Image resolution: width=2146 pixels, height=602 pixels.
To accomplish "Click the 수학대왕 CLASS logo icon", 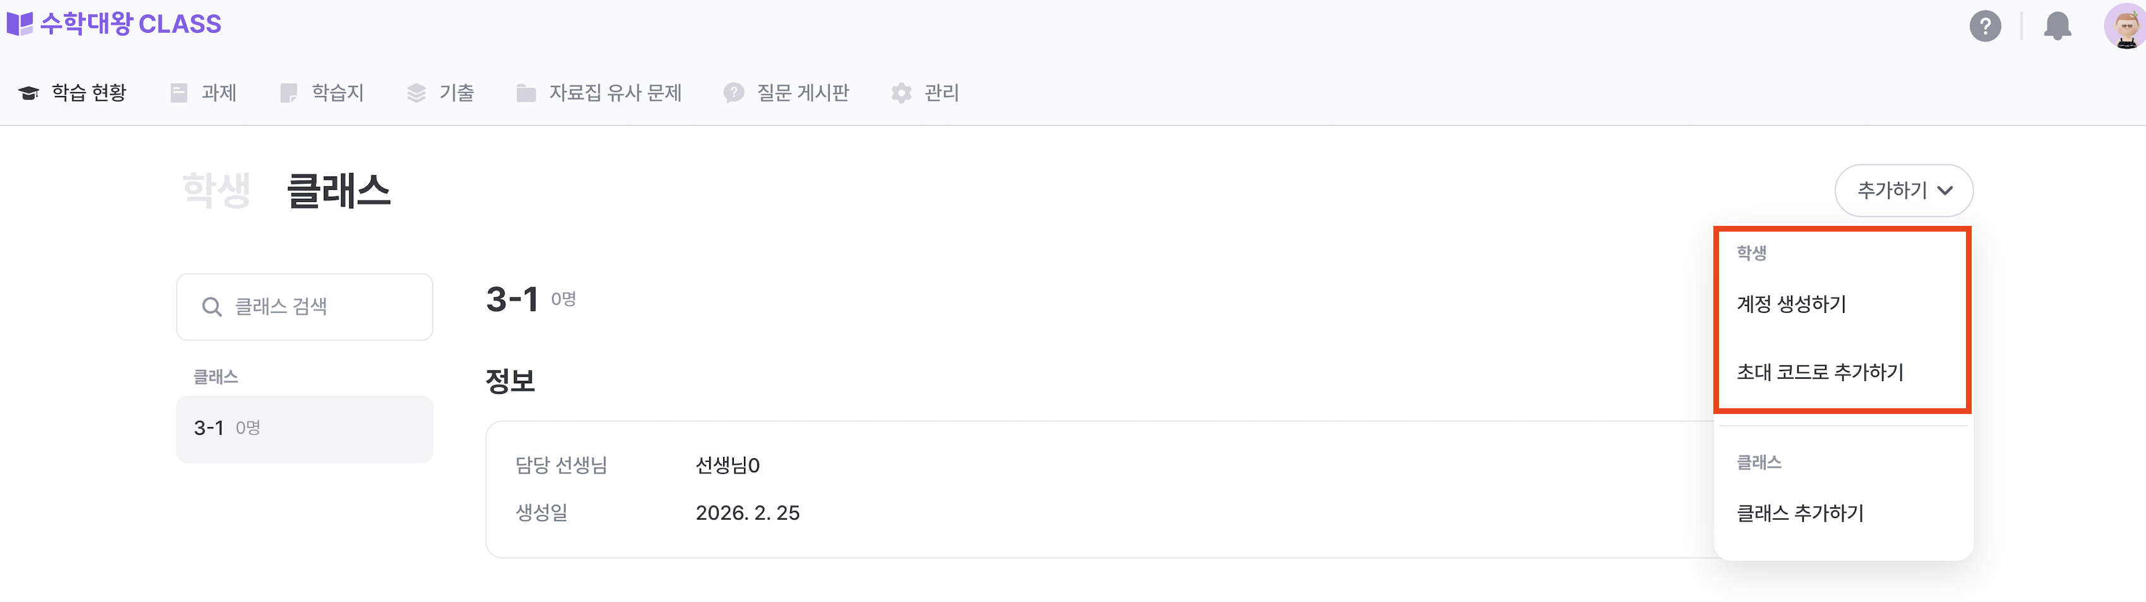I will click(x=21, y=23).
